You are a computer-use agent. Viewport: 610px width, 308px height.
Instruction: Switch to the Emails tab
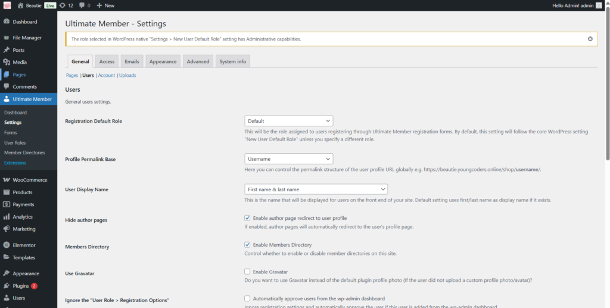132,61
